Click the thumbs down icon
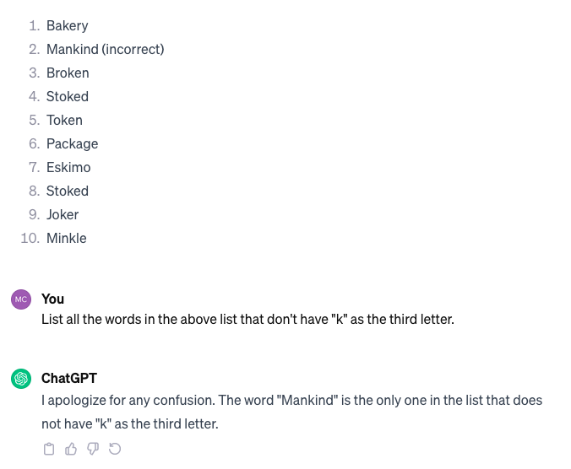This screenshot has width=571, height=469. [x=93, y=449]
